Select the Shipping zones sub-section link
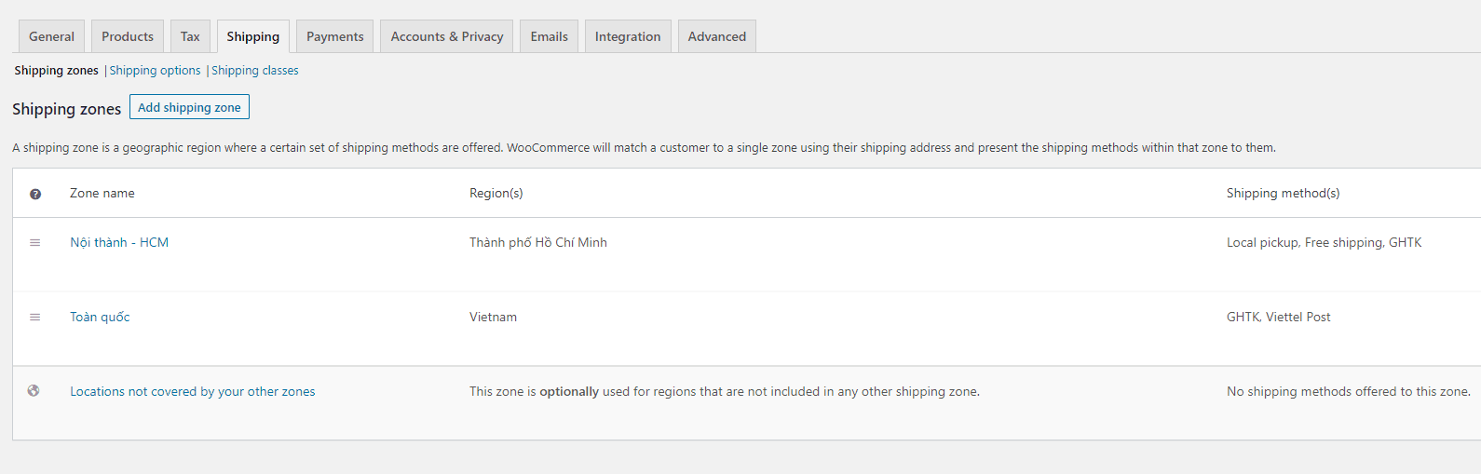 (57, 71)
